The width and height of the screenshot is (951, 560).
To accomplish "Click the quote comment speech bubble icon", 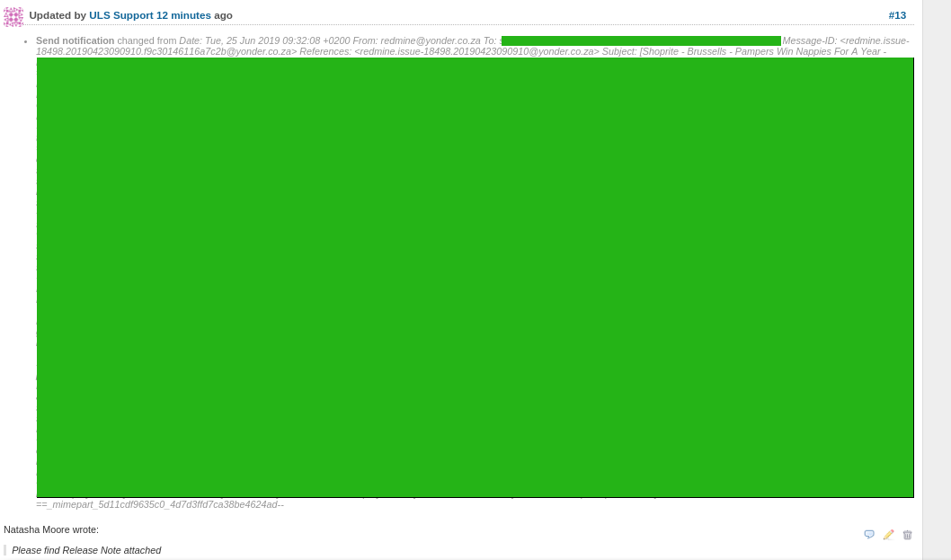I will (869, 534).
